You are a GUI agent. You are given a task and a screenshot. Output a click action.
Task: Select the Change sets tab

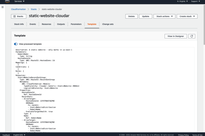coord(108,24)
